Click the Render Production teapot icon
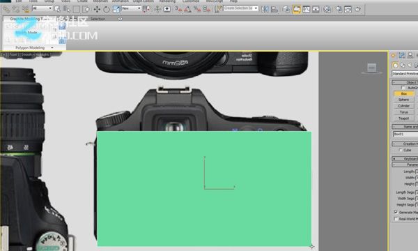 [x=358, y=10]
